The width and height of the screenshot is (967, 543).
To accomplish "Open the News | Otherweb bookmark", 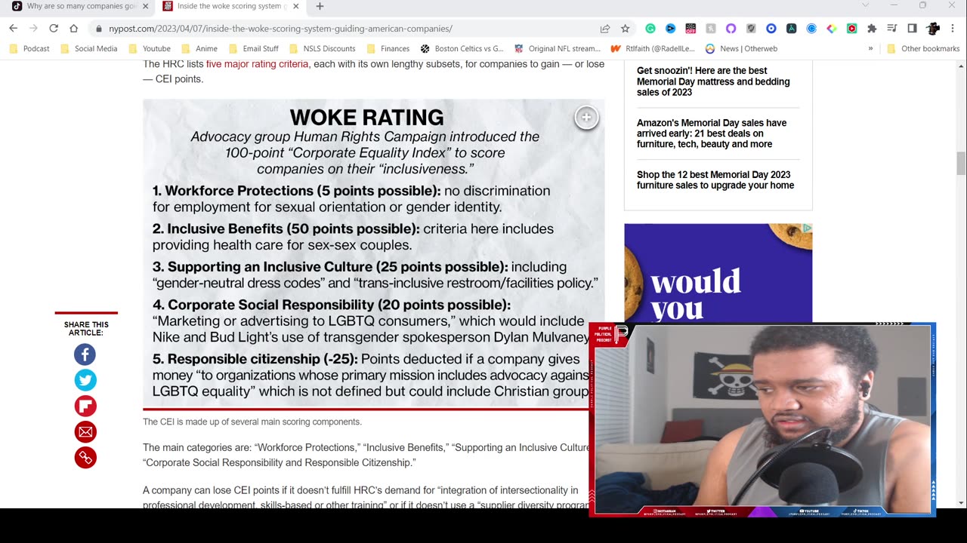I will (741, 48).
